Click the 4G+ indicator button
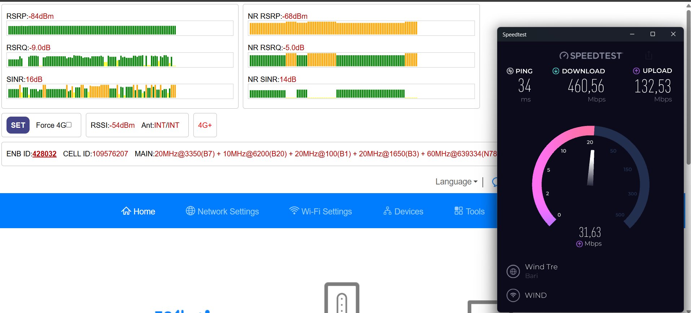691x313 pixels. [x=205, y=125]
